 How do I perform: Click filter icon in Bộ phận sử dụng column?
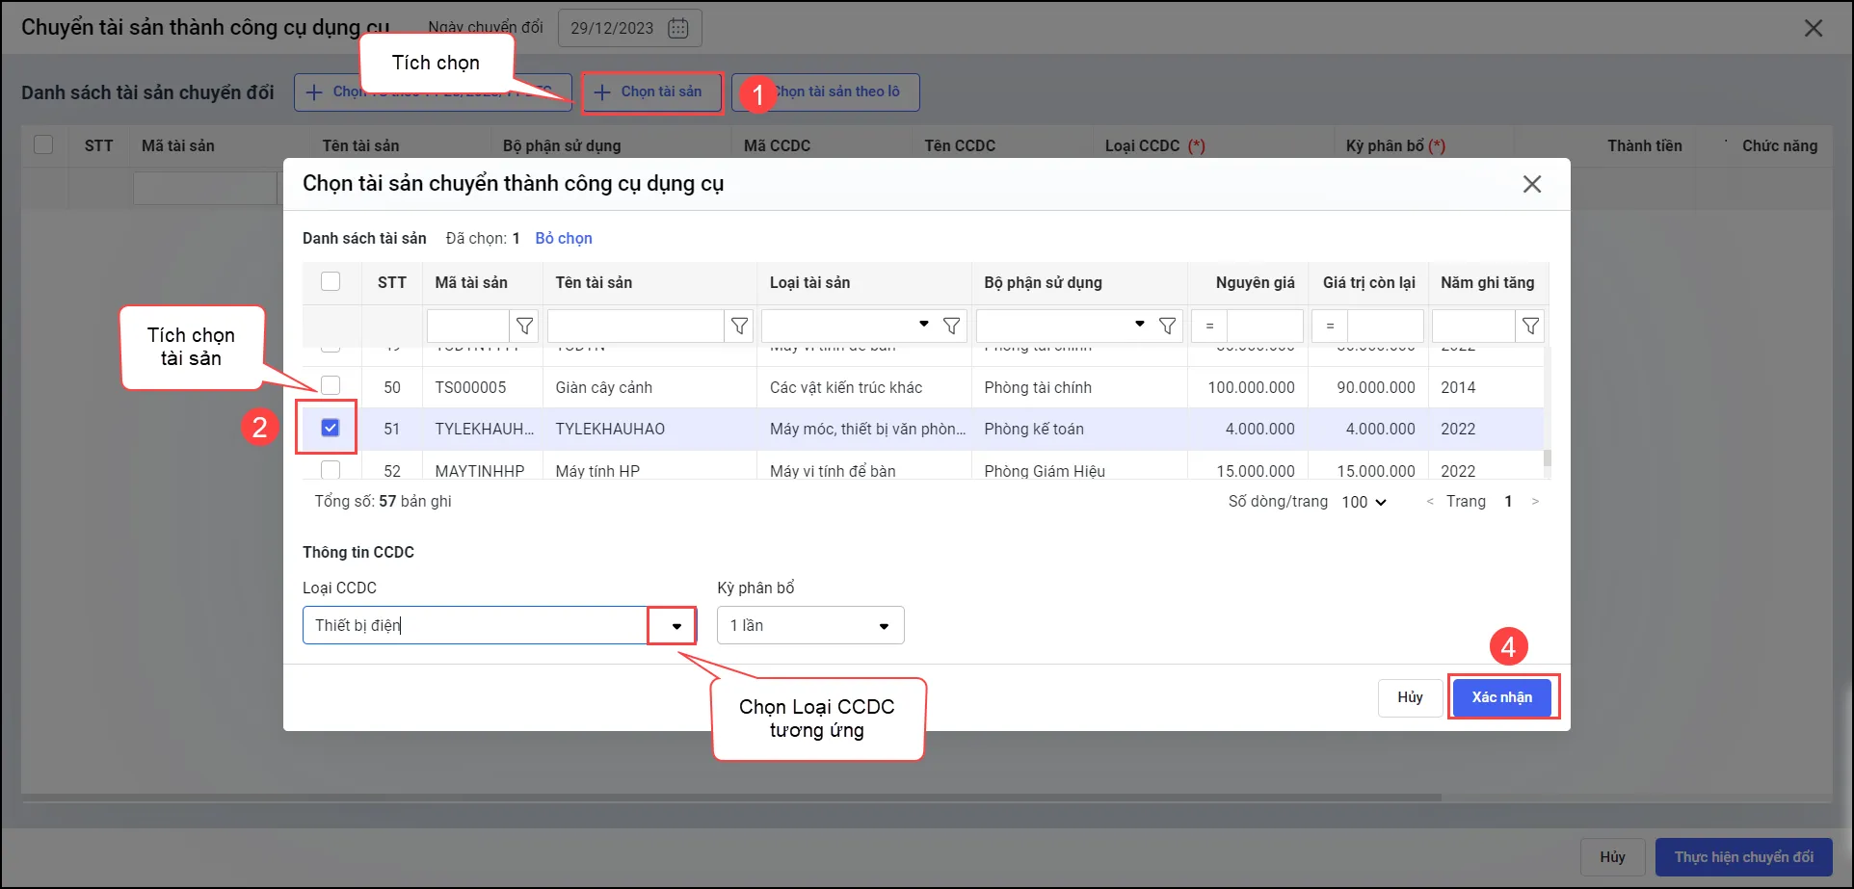click(1167, 327)
